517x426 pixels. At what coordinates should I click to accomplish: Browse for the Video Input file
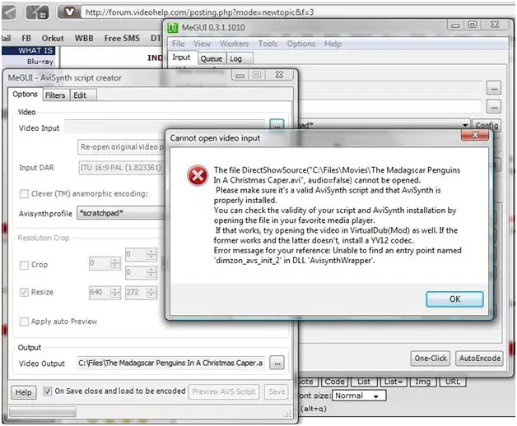click(x=277, y=126)
